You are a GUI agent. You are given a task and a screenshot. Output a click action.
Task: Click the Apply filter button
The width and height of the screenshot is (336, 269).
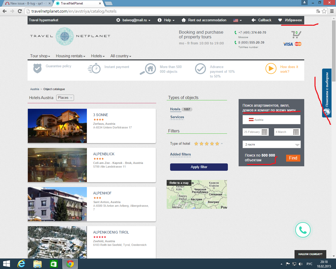199,167
